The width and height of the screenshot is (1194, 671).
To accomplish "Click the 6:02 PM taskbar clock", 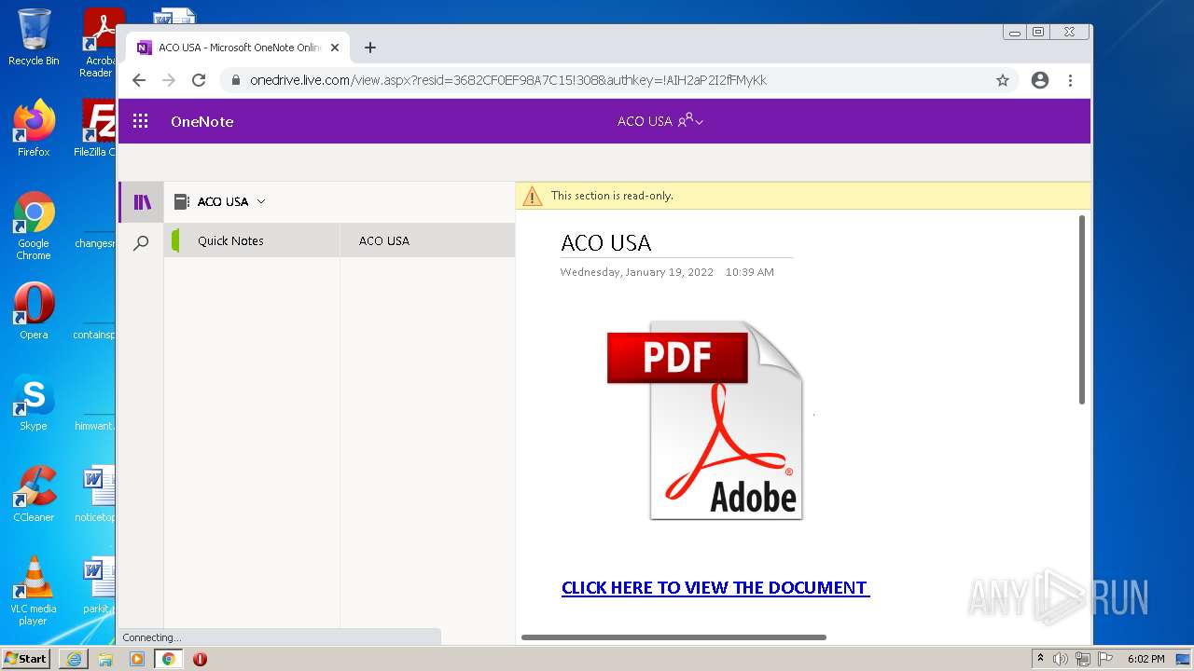I will click(1145, 659).
